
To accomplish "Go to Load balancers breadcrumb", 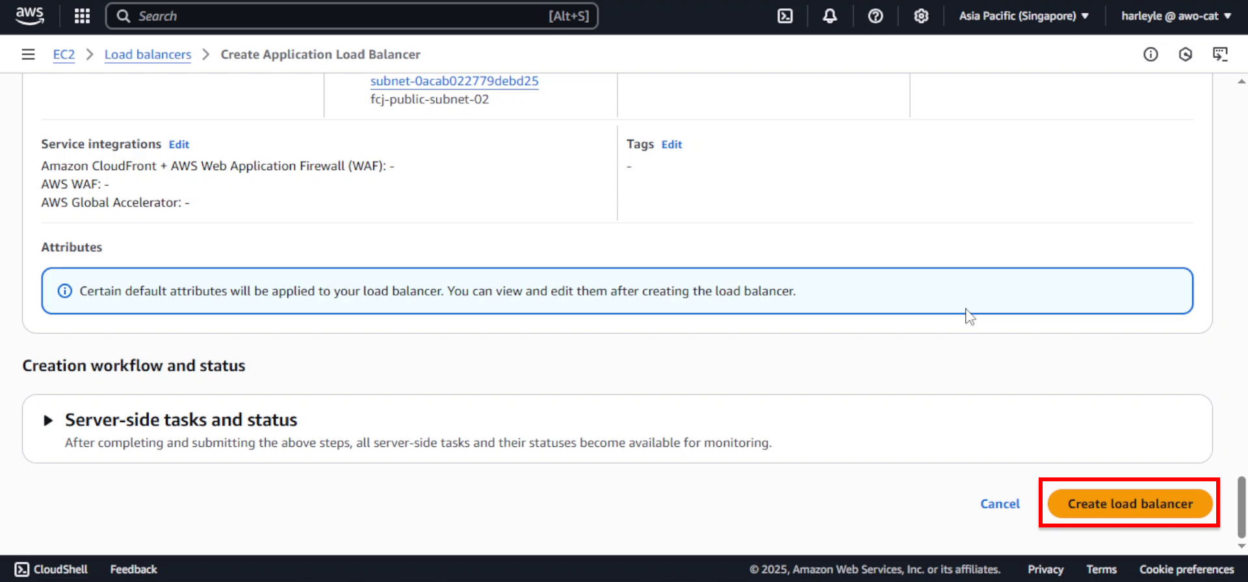I will tap(148, 55).
